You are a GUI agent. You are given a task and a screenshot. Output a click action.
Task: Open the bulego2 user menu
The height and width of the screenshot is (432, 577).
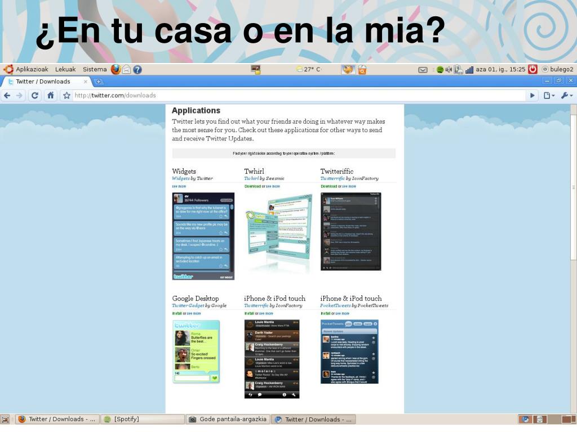click(x=558, y=69)
